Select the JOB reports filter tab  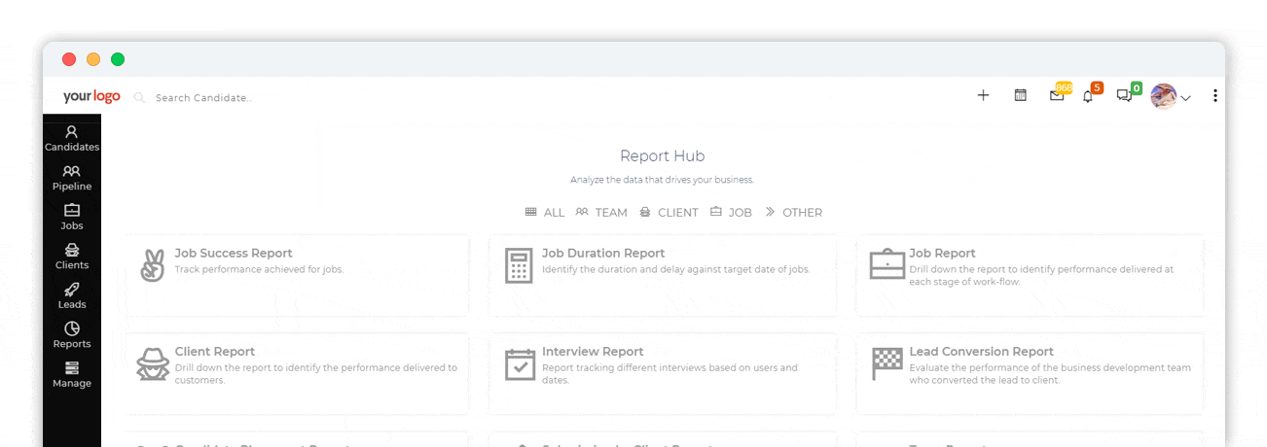731,212
